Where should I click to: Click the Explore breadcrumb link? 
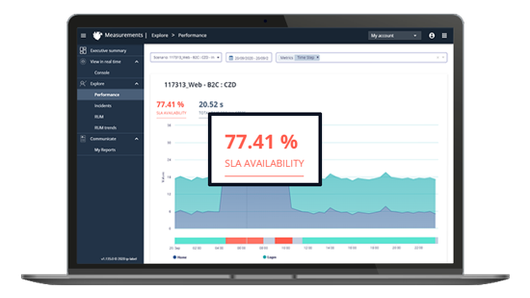tap(160, 36)
